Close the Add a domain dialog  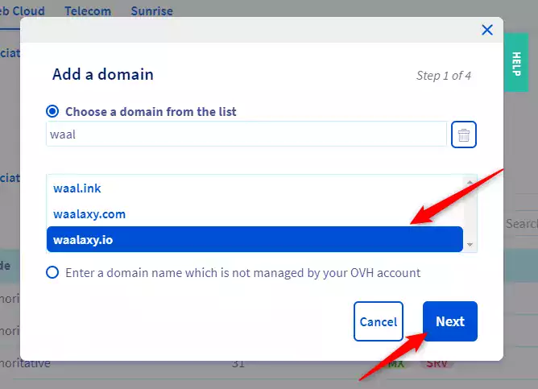487,30
